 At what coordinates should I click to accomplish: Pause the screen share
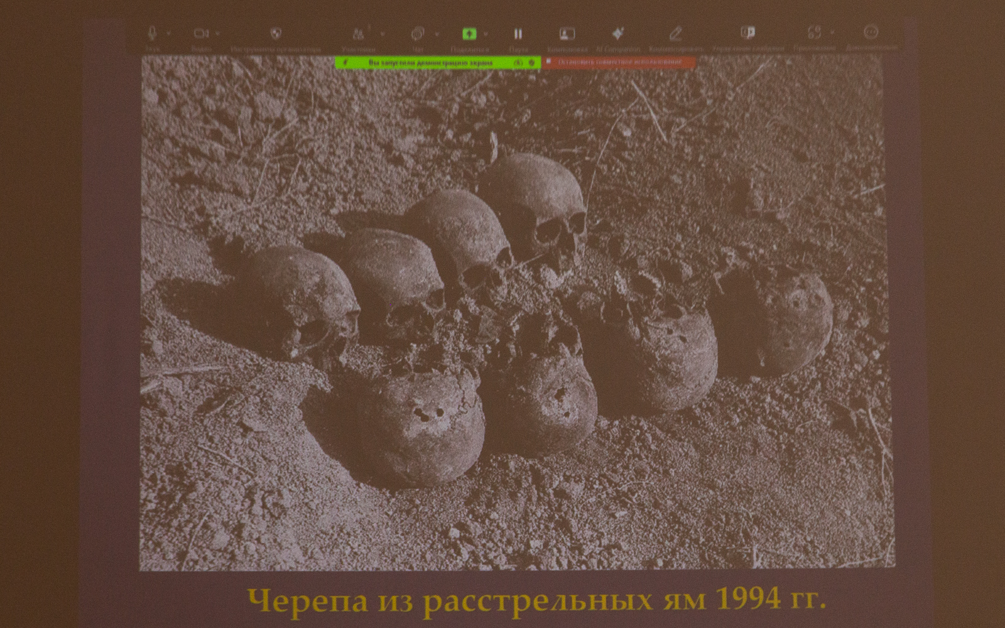pyautogui.click(x=518, y=34)
